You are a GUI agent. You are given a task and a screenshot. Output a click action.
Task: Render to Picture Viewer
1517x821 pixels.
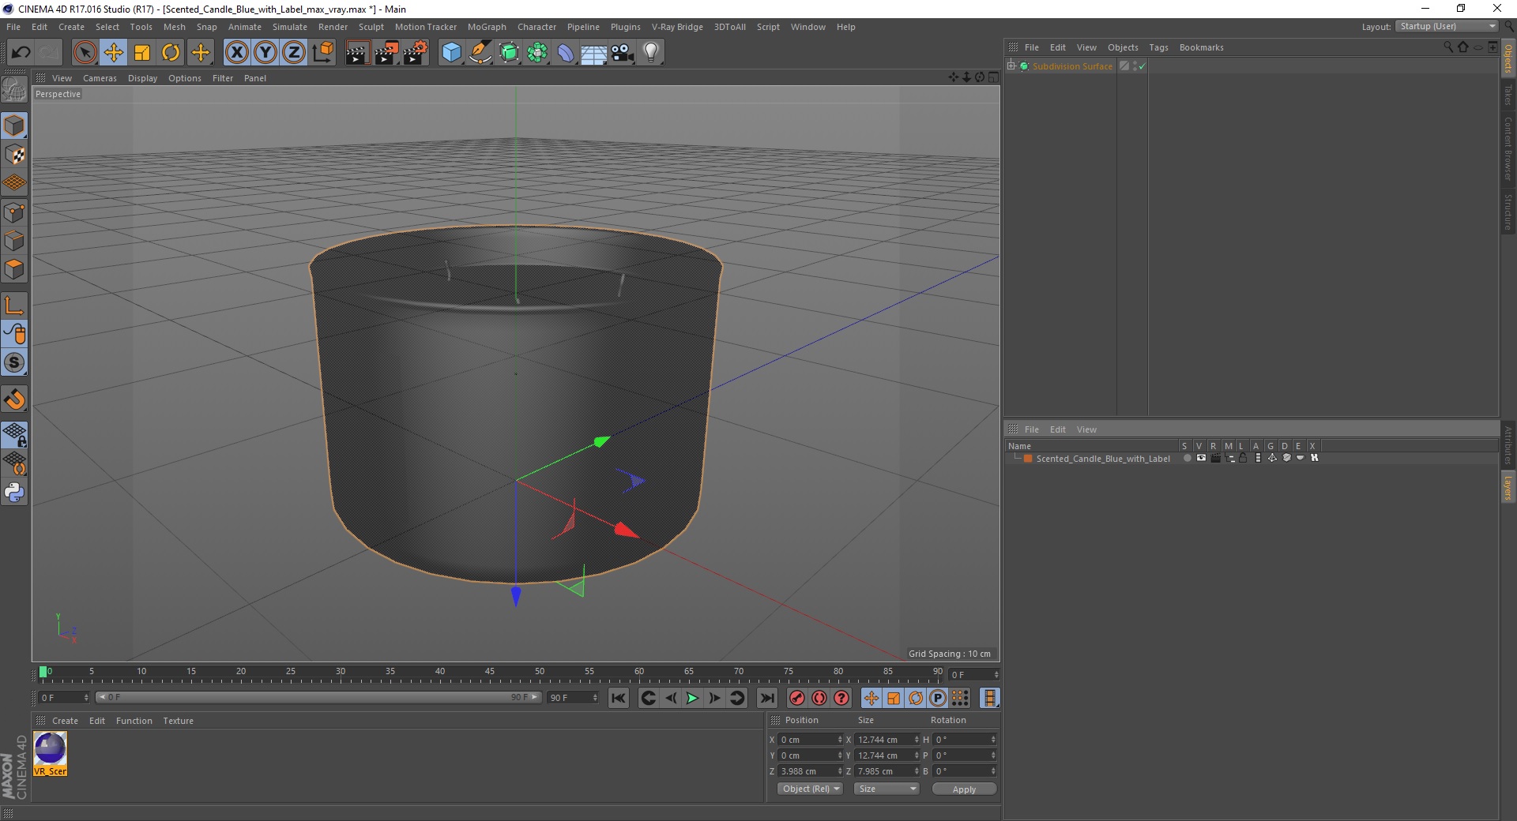tap(386, 53)
